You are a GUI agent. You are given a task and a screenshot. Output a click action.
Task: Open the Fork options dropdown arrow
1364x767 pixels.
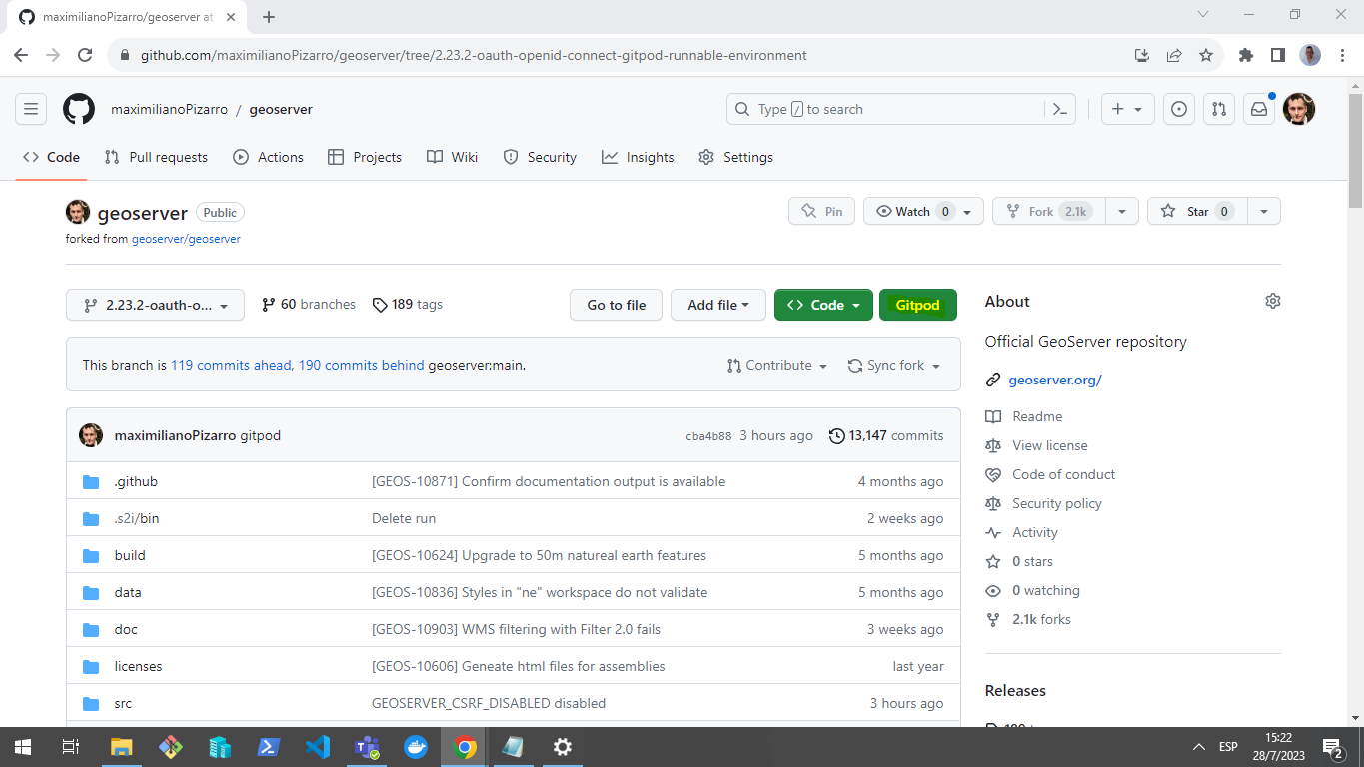coord(1122,211)
